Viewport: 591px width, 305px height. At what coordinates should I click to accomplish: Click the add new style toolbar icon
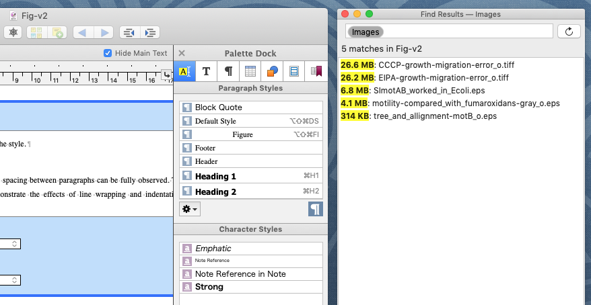click(59, 32)
